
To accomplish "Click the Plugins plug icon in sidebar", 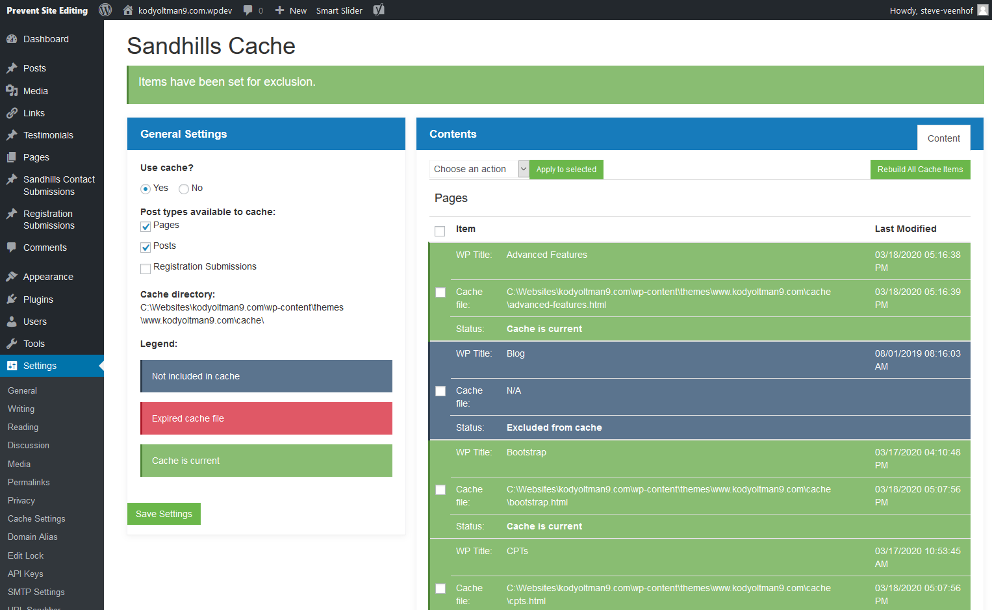I will (12, 299).
